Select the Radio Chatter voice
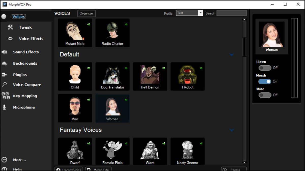 click(112, 33)
